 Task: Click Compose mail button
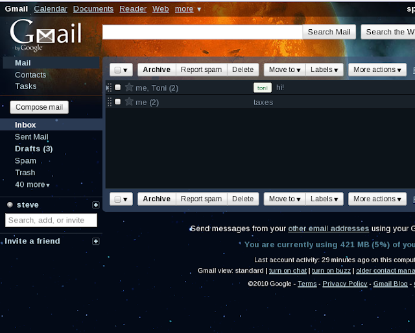[39, 107]
